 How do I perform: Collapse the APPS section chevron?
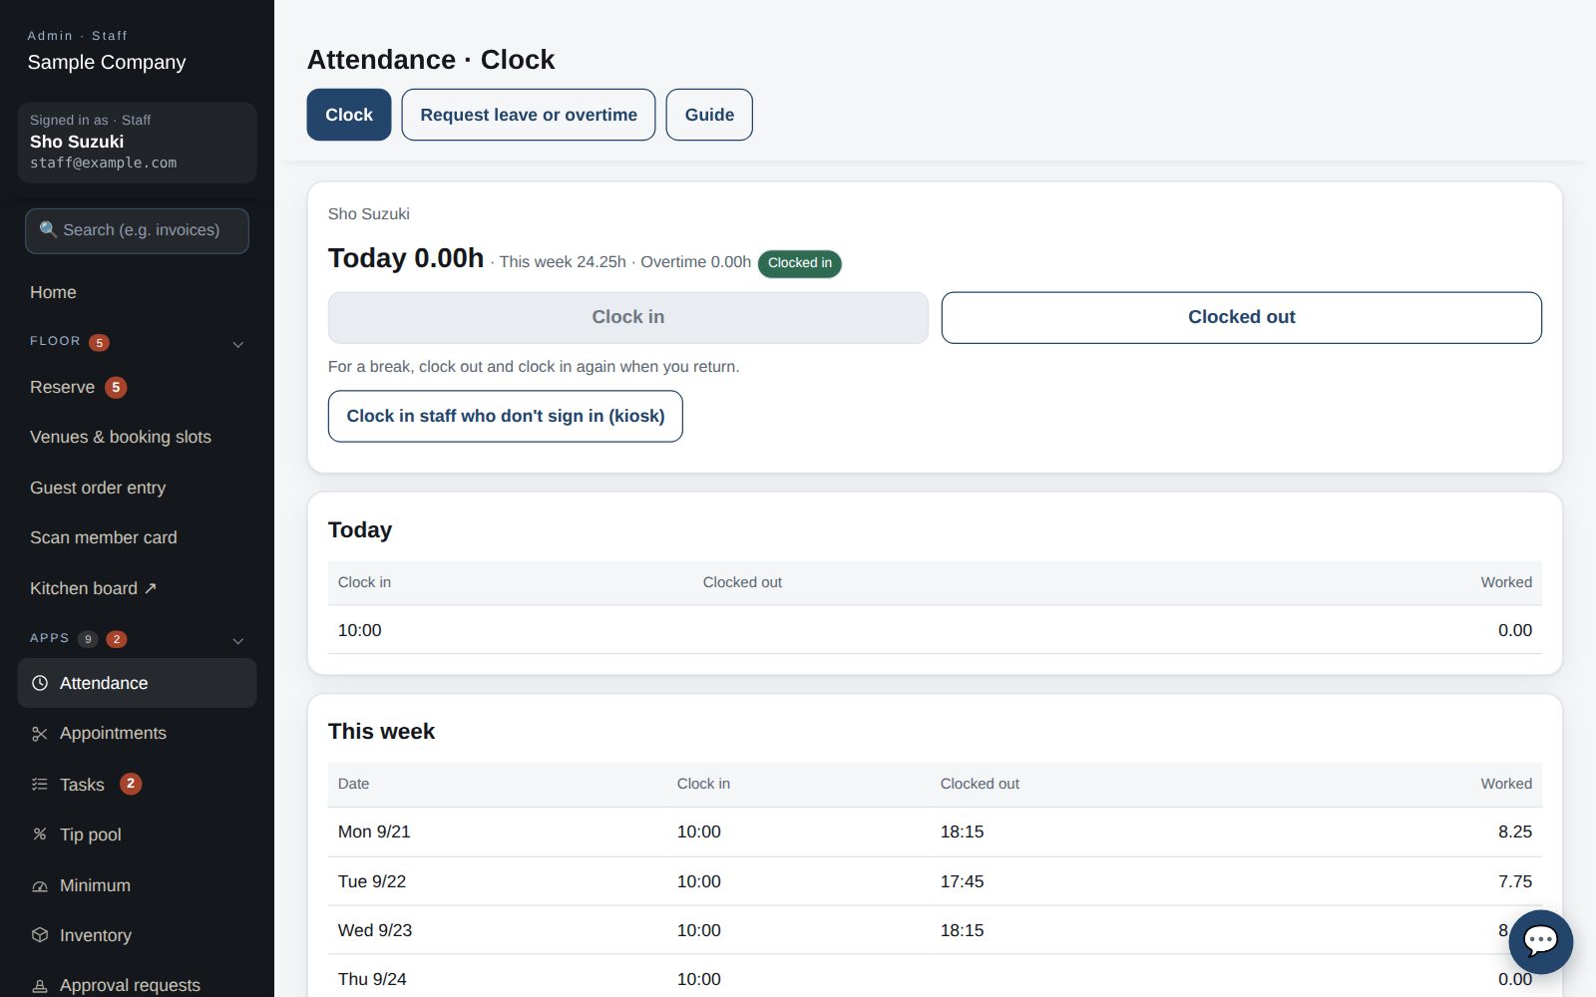[238, 640]
